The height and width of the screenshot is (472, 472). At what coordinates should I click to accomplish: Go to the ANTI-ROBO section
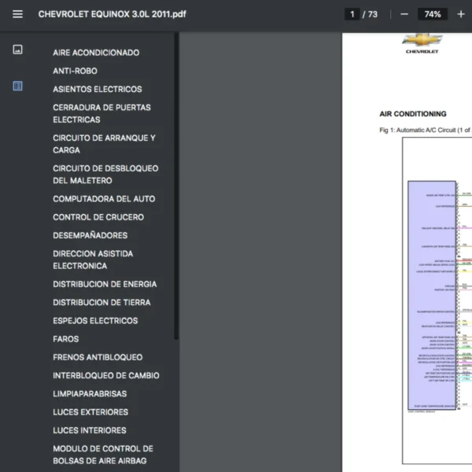[75, 71]
